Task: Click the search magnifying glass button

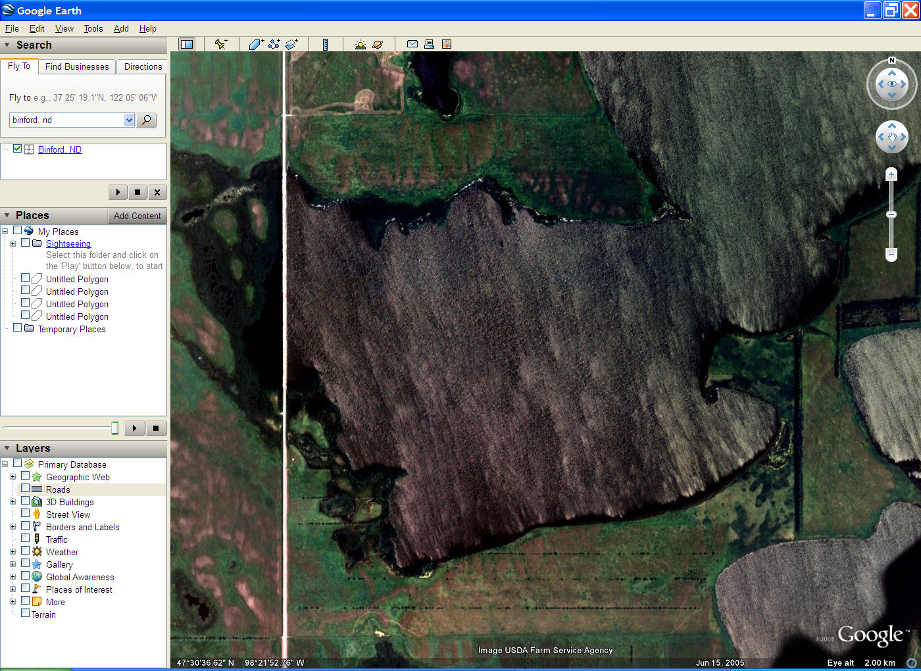Action: 147,120
